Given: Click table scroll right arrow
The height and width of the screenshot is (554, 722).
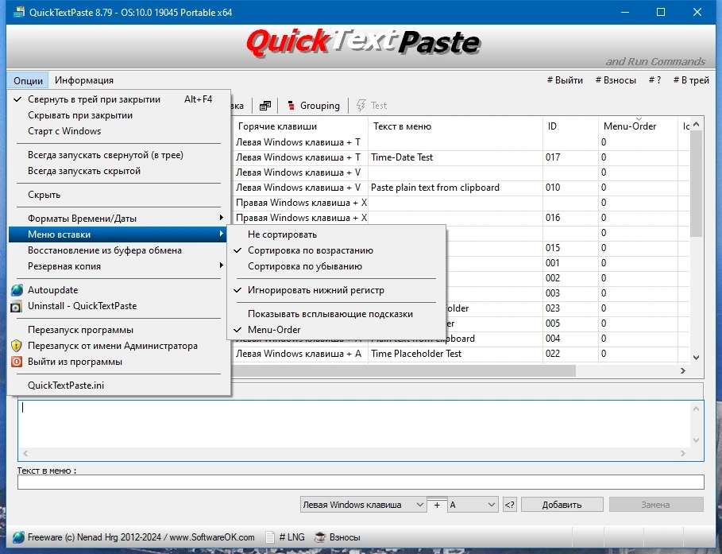Looking at the screenshot, I should 683,370.
